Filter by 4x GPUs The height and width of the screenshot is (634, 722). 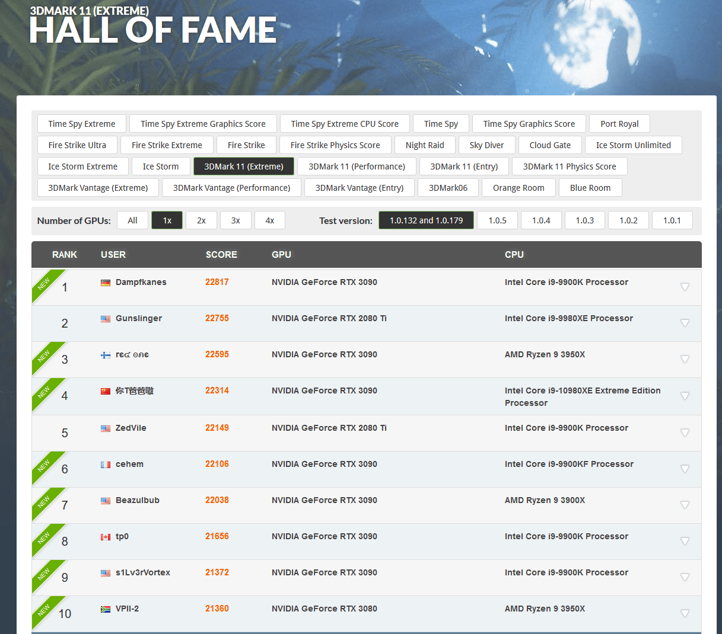[x=270, y=220]
